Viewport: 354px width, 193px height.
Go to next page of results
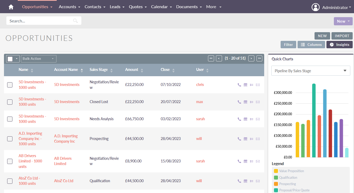tap(251, 59)
